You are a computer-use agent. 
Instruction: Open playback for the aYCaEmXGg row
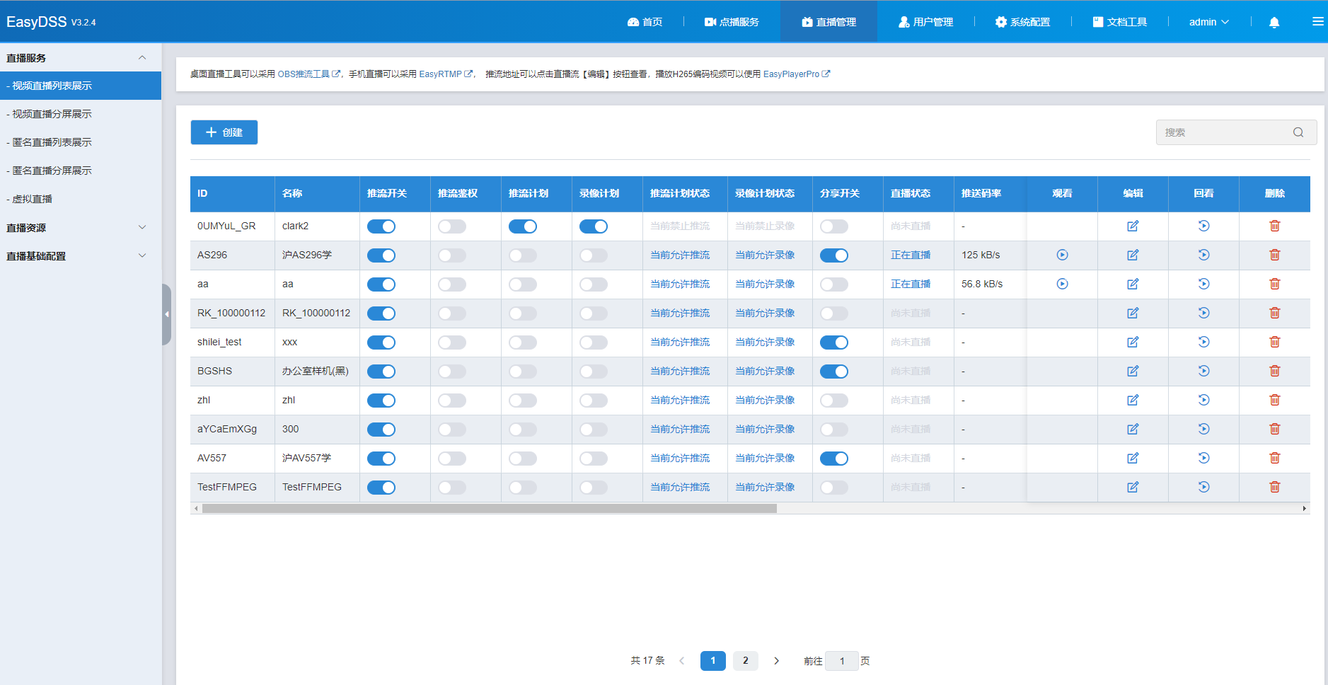point(1203,429)
